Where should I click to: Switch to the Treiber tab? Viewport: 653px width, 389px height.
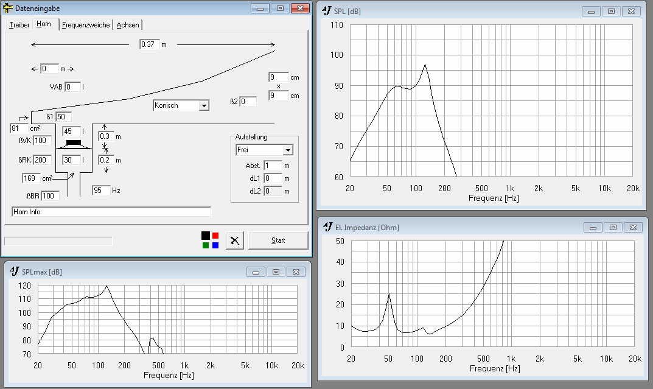(x=19, y=25)
